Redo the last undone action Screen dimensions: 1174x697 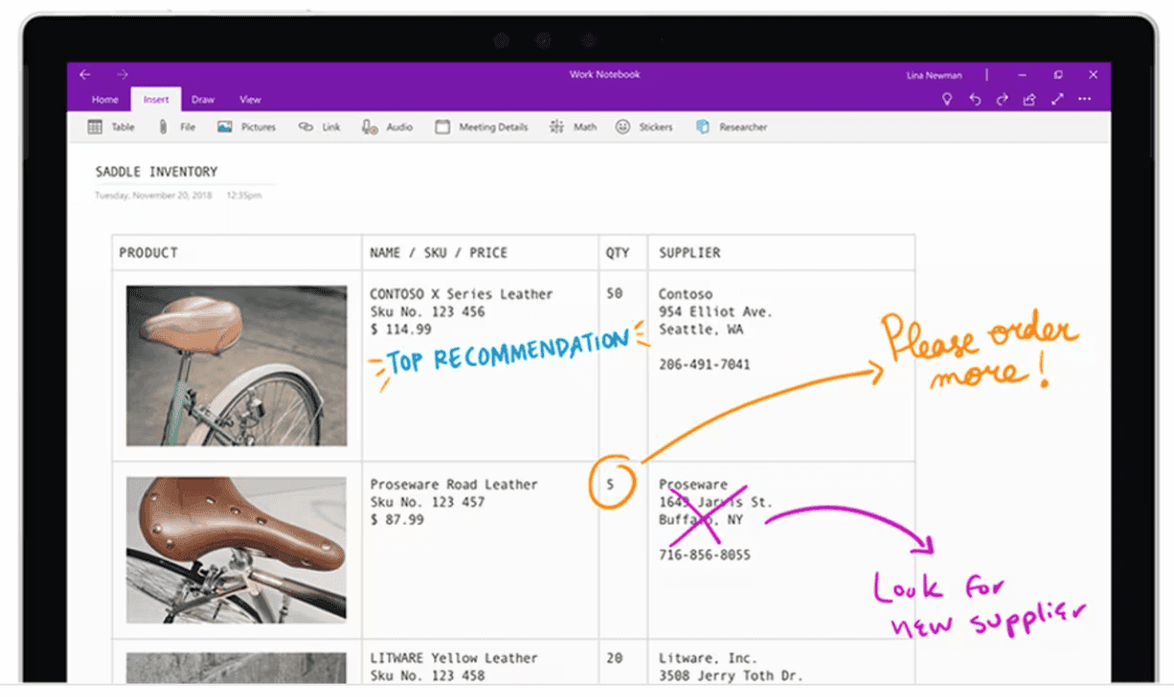coord(1002,100)
